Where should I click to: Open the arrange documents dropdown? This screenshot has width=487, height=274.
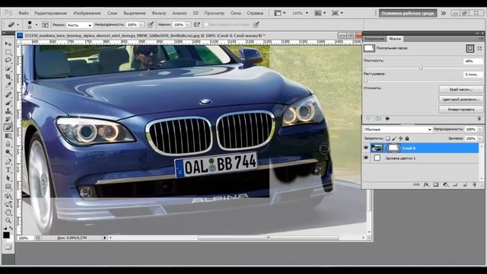[x=320, y=13]
